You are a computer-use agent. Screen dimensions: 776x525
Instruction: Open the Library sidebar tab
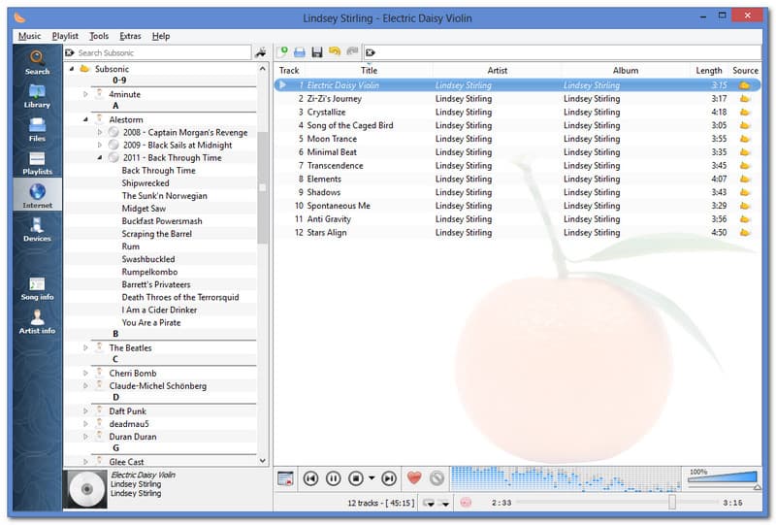(x=37, y=96)
